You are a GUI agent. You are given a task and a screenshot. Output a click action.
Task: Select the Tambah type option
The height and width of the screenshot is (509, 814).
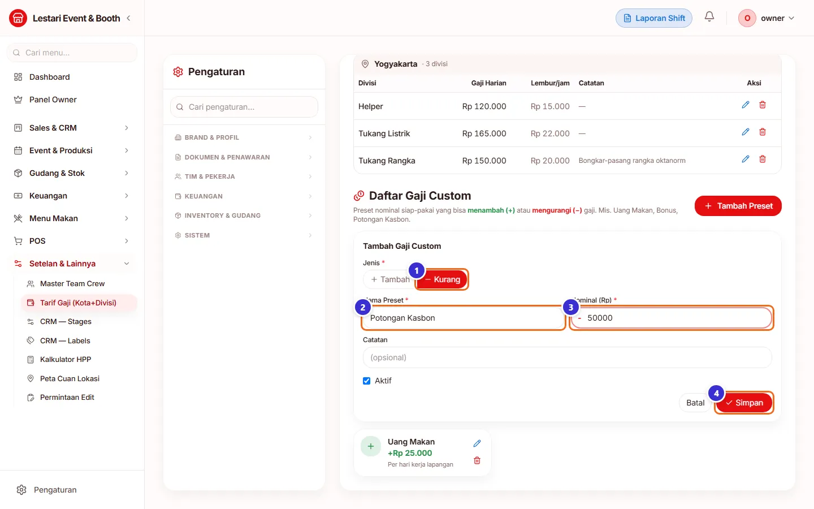coord(390,279)
